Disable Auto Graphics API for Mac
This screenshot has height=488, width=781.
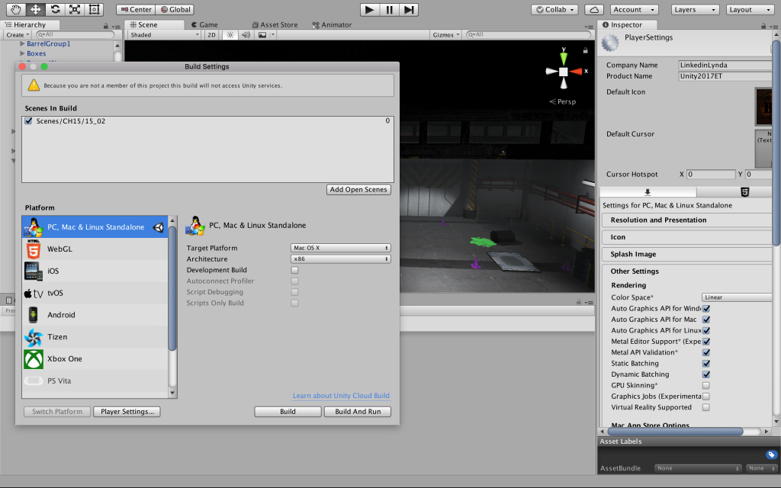(705, 319)
